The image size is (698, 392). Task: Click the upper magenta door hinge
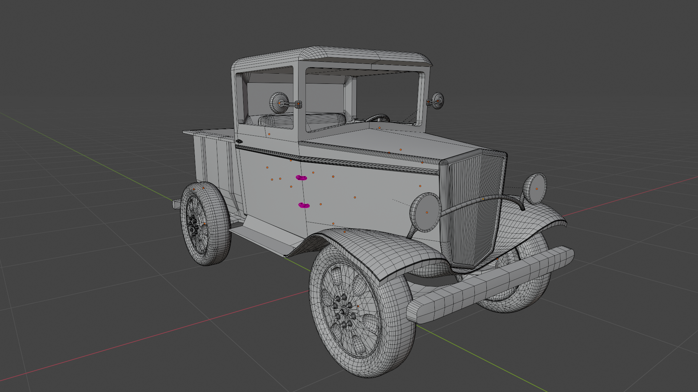pyautogui.click(x=301, y=177)
